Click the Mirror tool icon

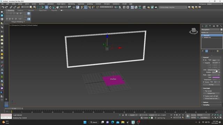pos(116,7)
